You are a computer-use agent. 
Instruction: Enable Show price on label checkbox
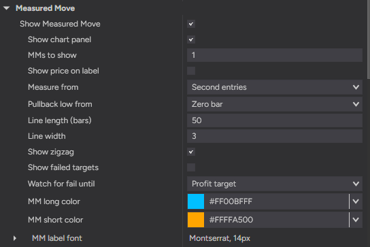pos(191,71)
